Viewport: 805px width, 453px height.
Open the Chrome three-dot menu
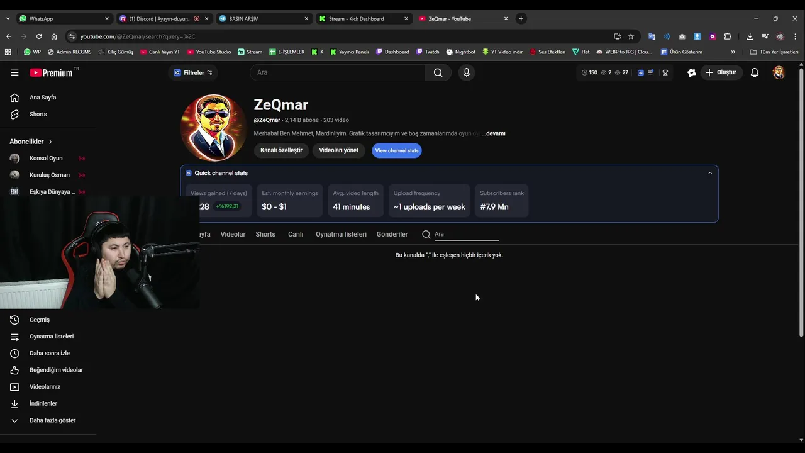point(796,36)
